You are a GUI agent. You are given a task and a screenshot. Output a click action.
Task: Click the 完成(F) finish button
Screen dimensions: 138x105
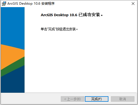tap(97, 99)
